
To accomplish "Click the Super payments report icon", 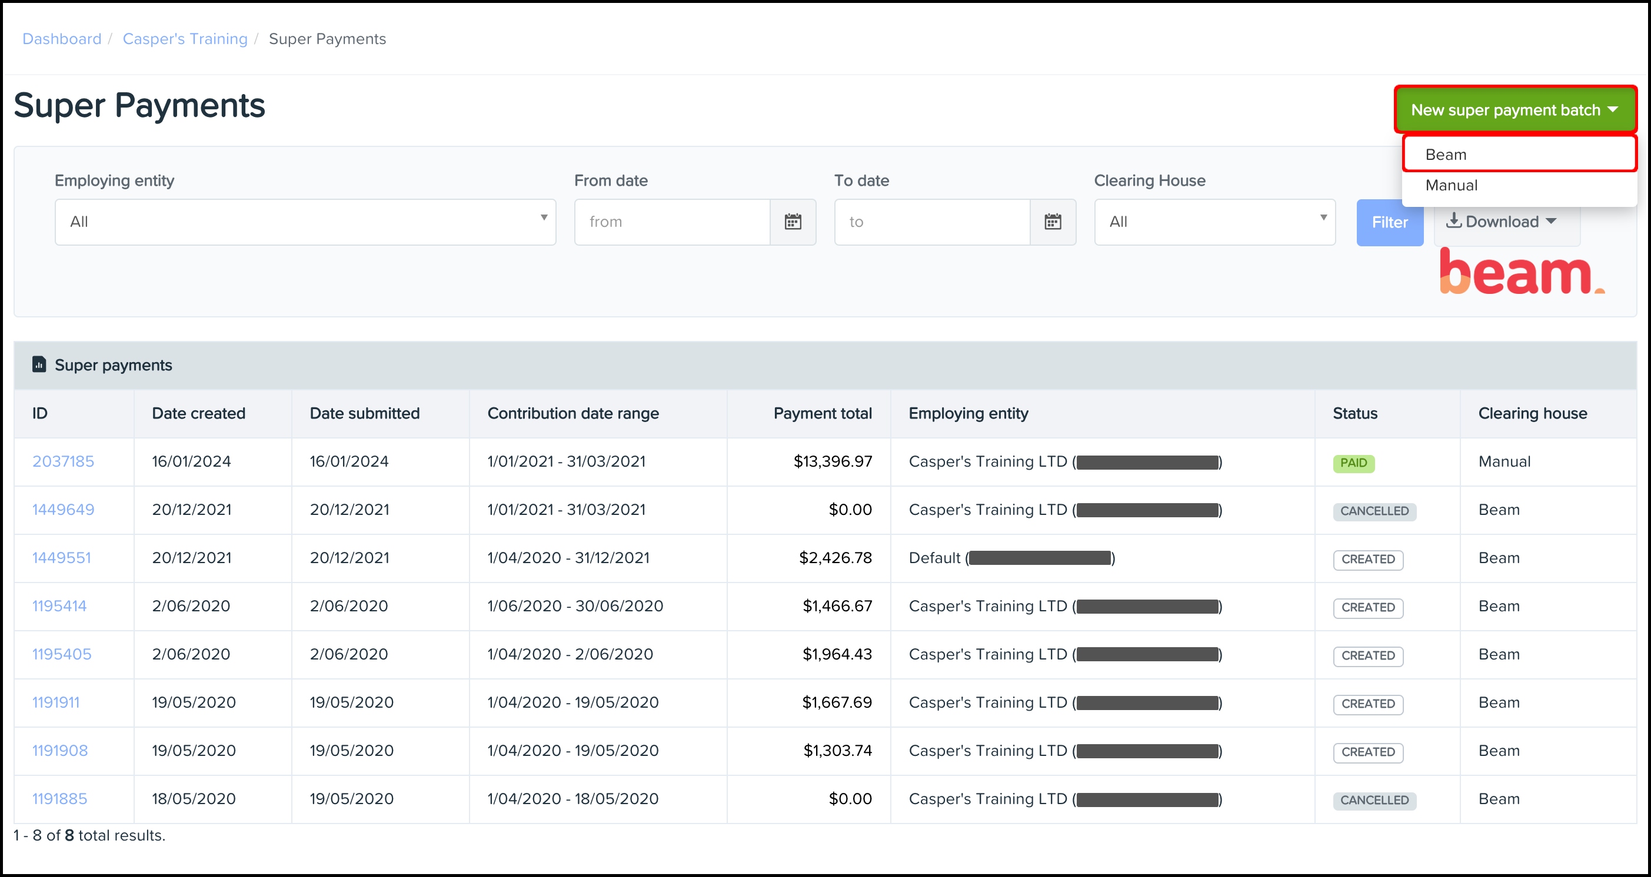I will [x=39, y=364].
